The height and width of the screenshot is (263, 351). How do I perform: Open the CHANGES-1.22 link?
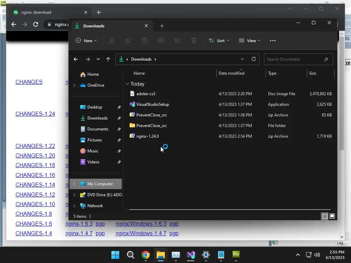click(35, 146)
